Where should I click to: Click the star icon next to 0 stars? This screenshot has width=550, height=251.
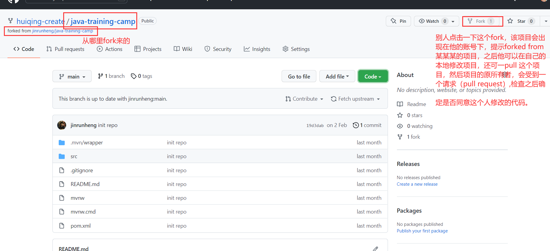400,115
